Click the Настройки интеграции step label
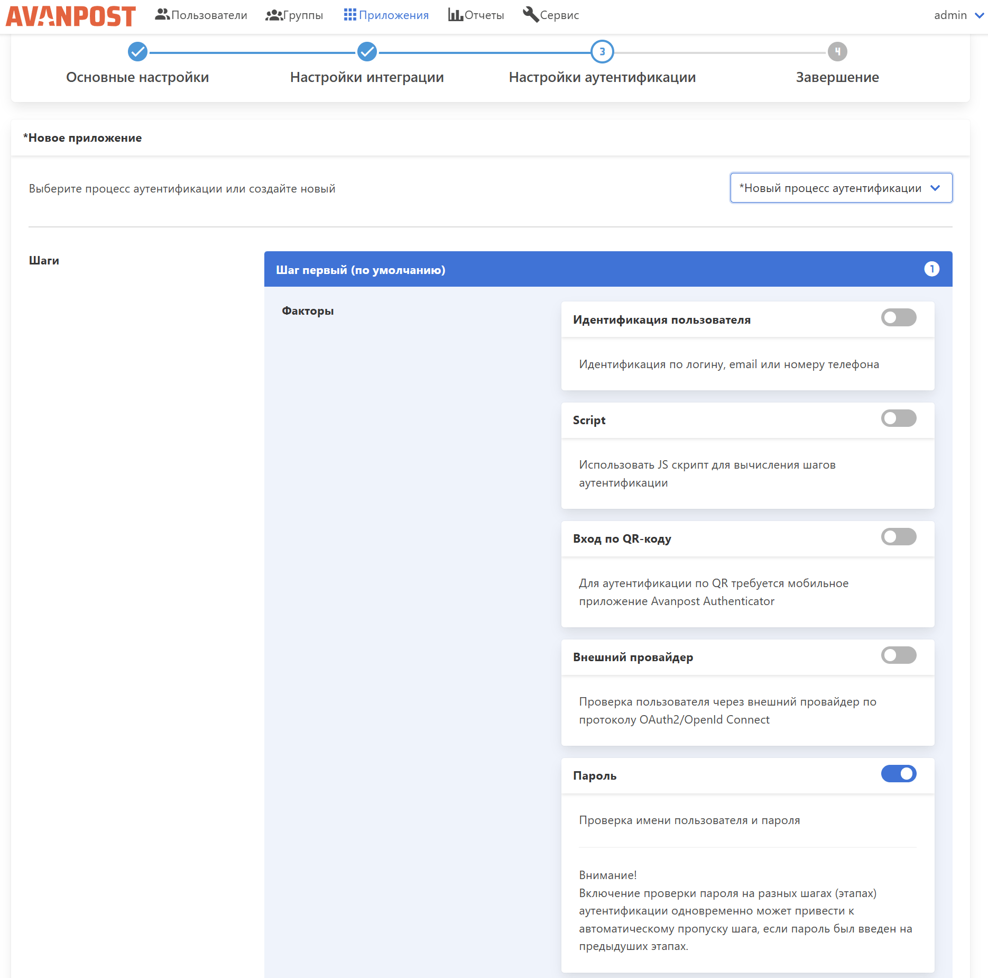 click(x=367, y=77)
